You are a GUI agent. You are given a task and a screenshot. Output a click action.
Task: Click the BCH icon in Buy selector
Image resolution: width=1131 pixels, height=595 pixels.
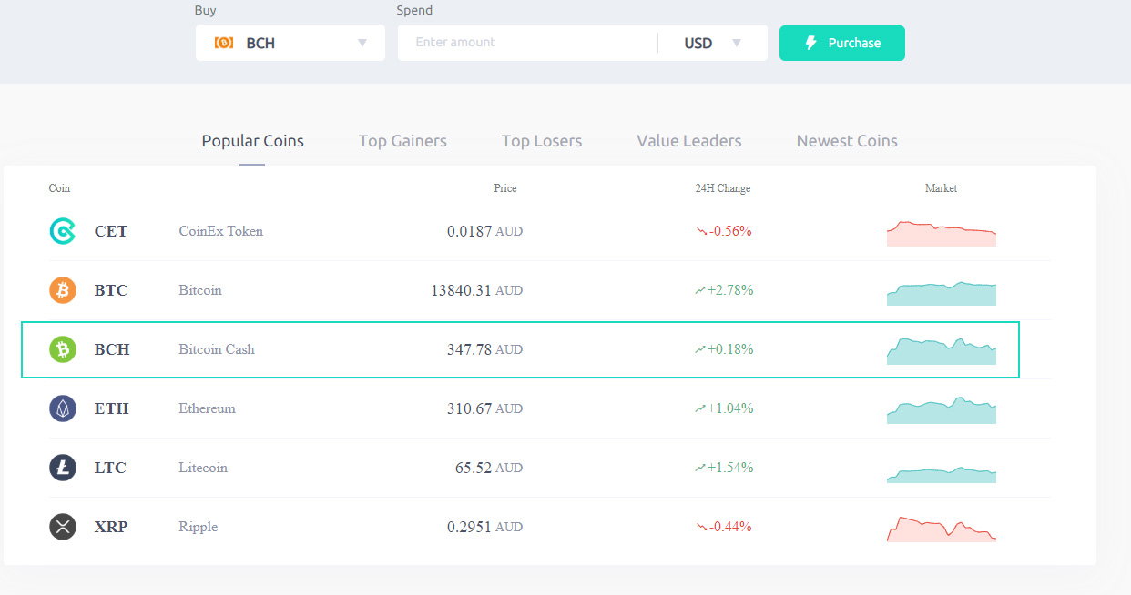[x=224, y=43]
